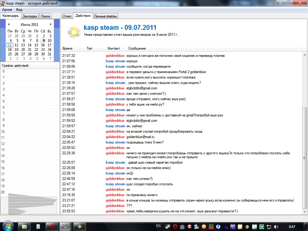The width and height of the screenshot is (308, 231).
Task: Sort by the Время column header
Action: 73,48
